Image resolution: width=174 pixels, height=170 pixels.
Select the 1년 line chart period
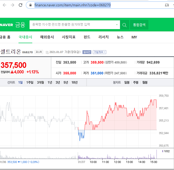[x=50, y=83]
